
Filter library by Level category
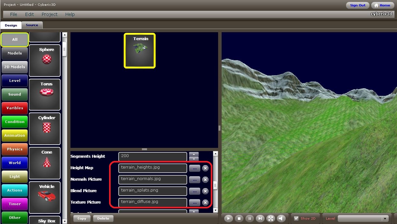(15, 81)
